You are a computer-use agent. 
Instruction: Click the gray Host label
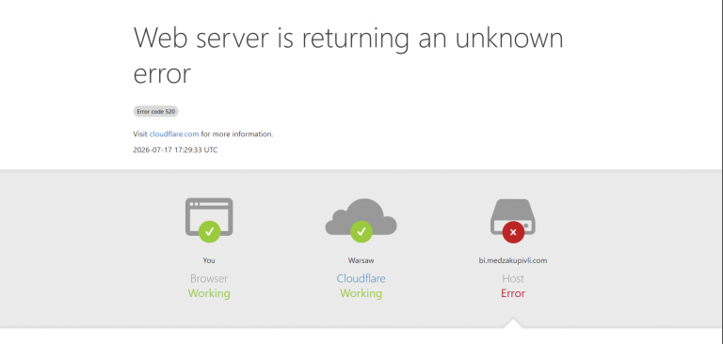point(513,278)
